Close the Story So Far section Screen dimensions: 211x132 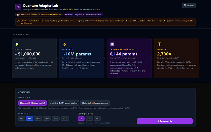pos(207,33)
